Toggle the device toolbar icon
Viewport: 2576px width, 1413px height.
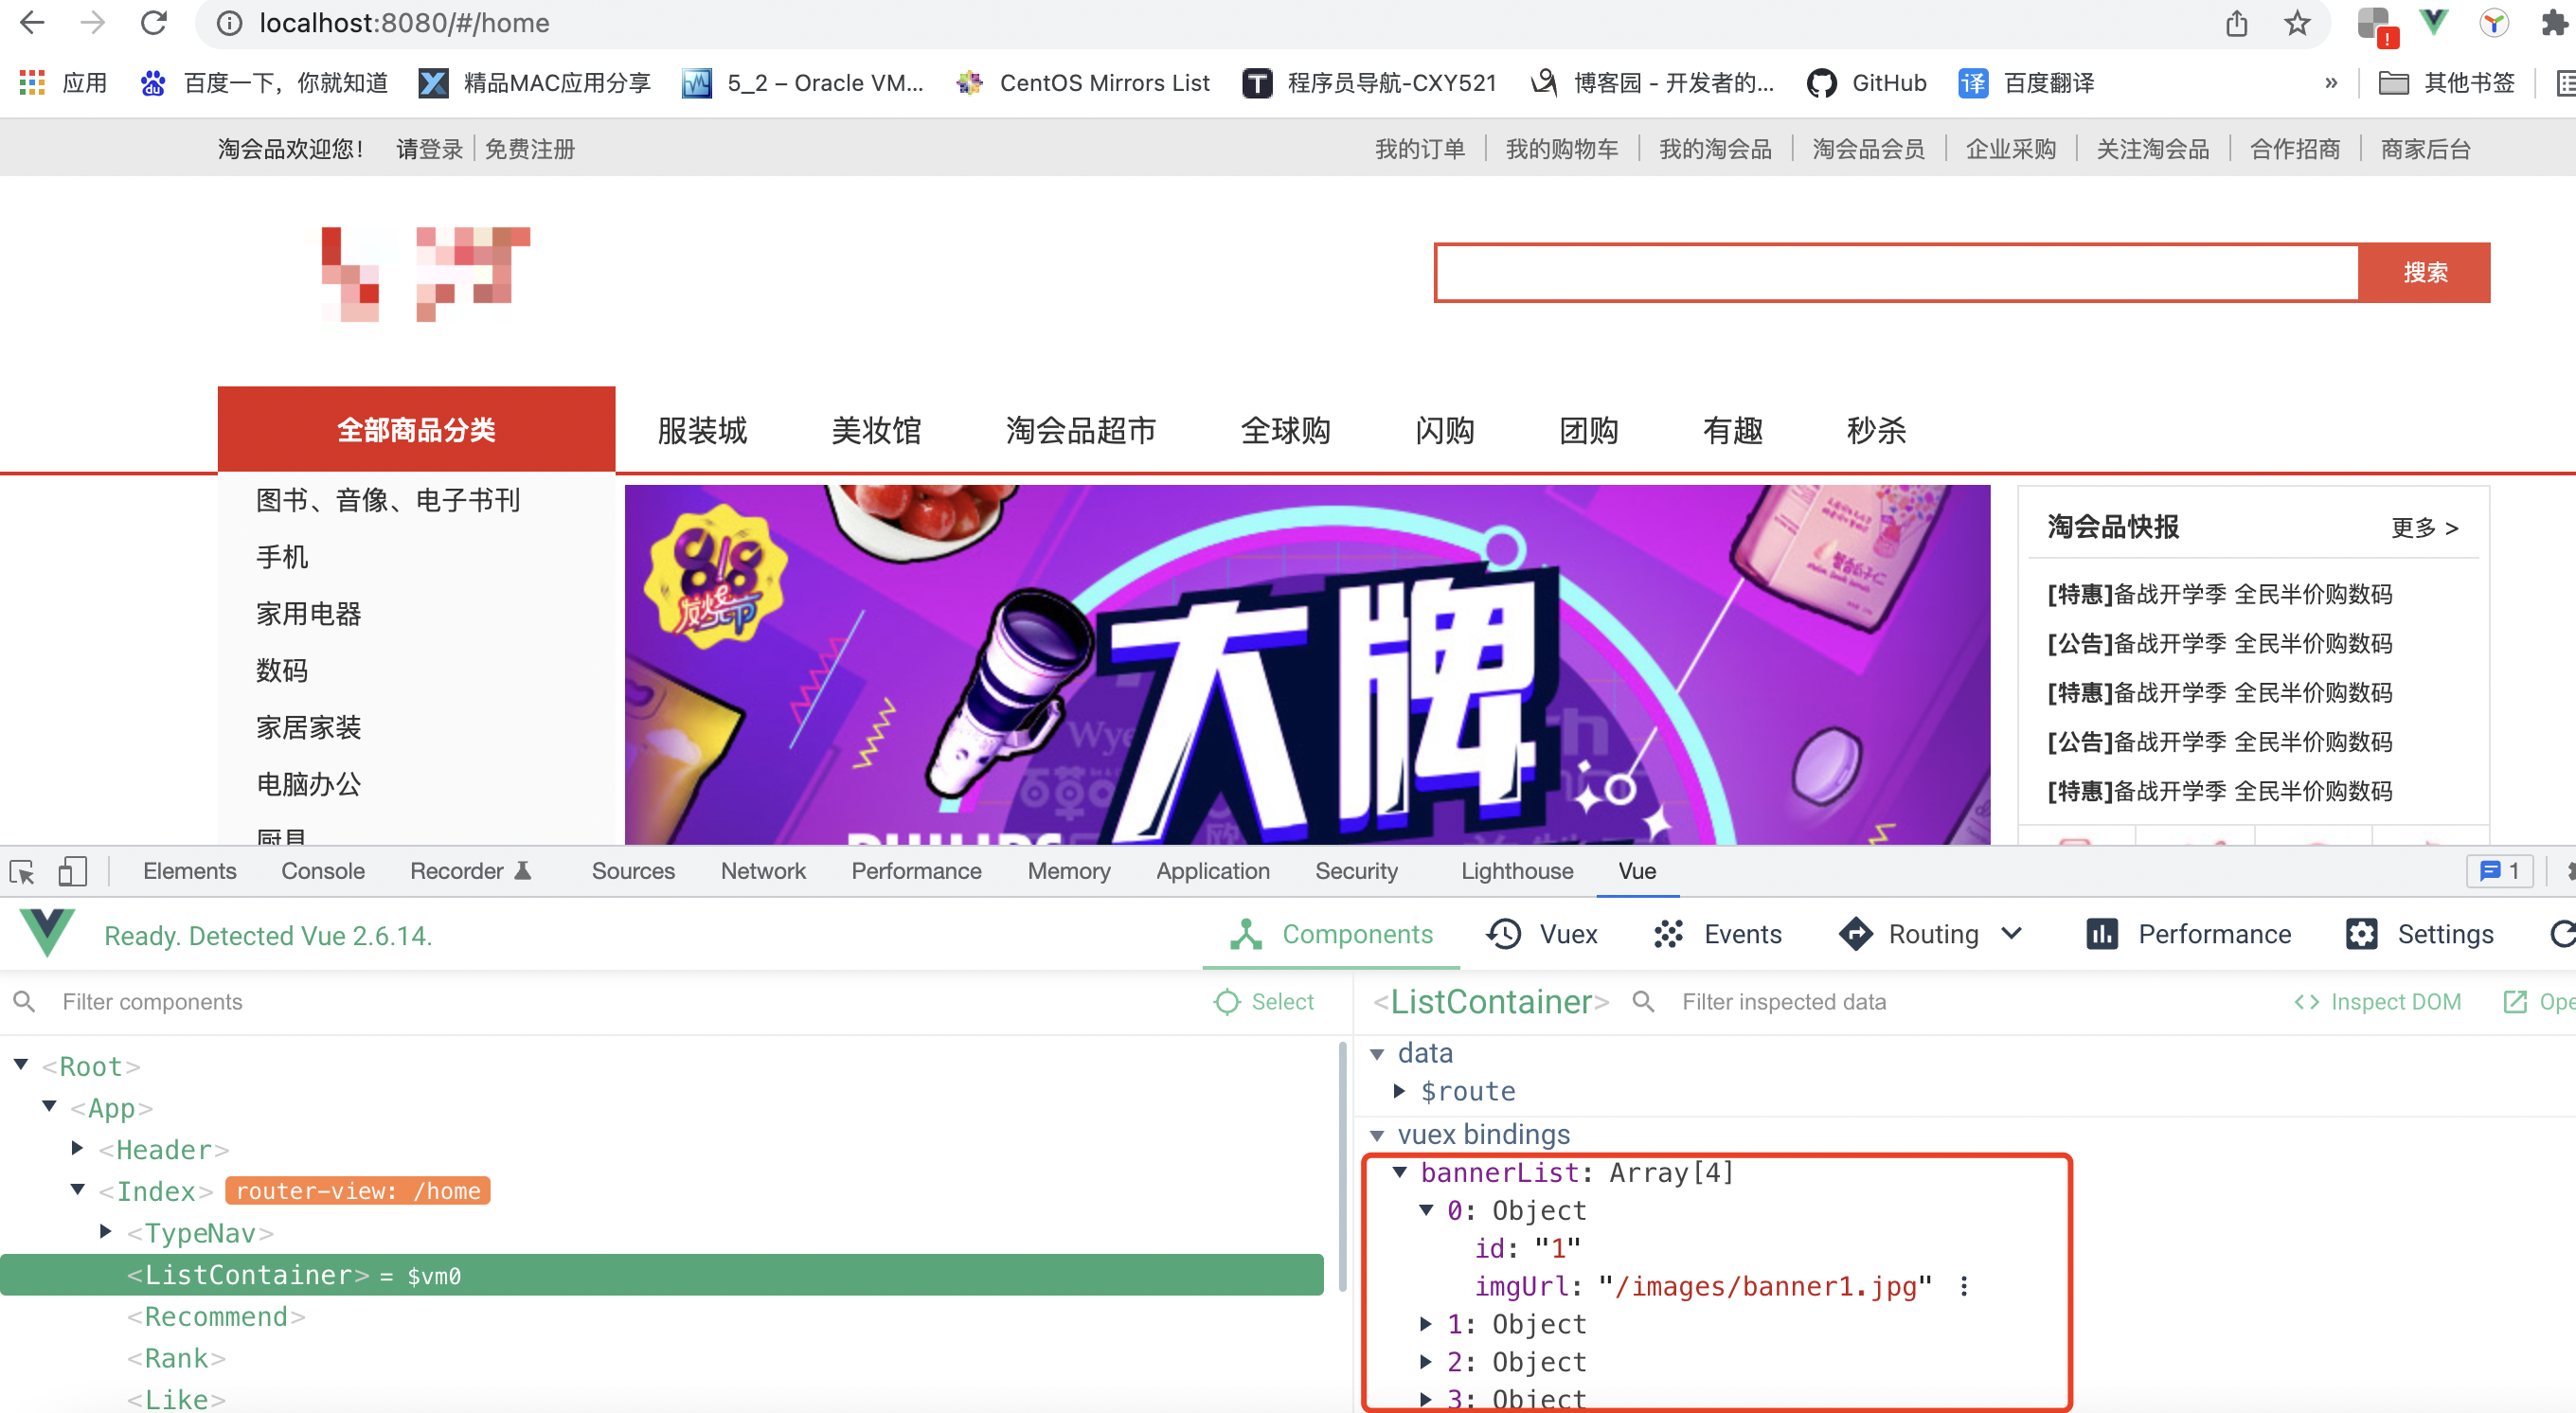point(72,871)
